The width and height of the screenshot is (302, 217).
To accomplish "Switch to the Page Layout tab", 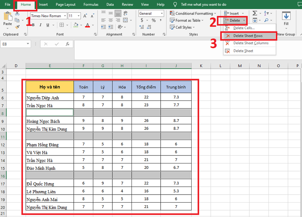I will [x=65, y=4].
